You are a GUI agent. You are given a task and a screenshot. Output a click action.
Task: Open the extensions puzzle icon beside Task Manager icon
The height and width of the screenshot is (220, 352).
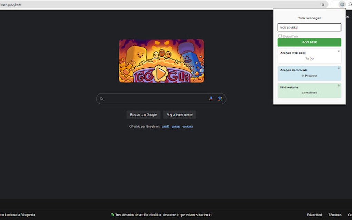click(350, 4)
